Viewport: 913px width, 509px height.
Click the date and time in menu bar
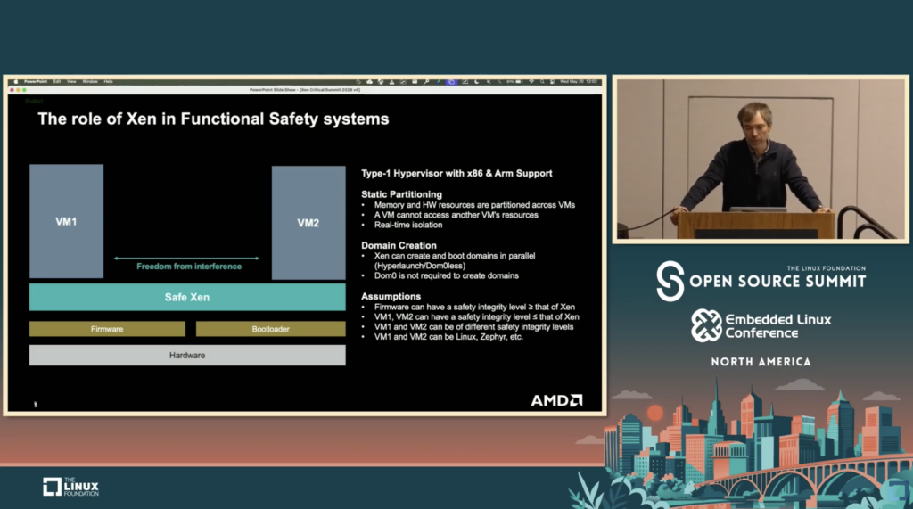578,81
